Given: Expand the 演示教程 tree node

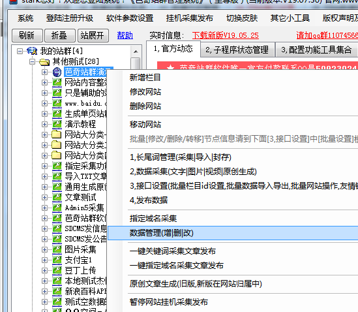Looking at the screenshot, I should click(44, 124).
